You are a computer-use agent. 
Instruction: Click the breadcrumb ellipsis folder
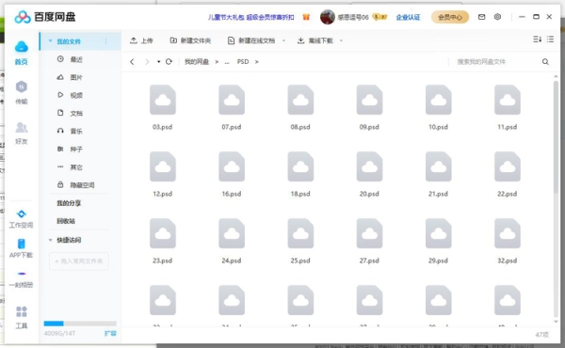click(227, 62)
